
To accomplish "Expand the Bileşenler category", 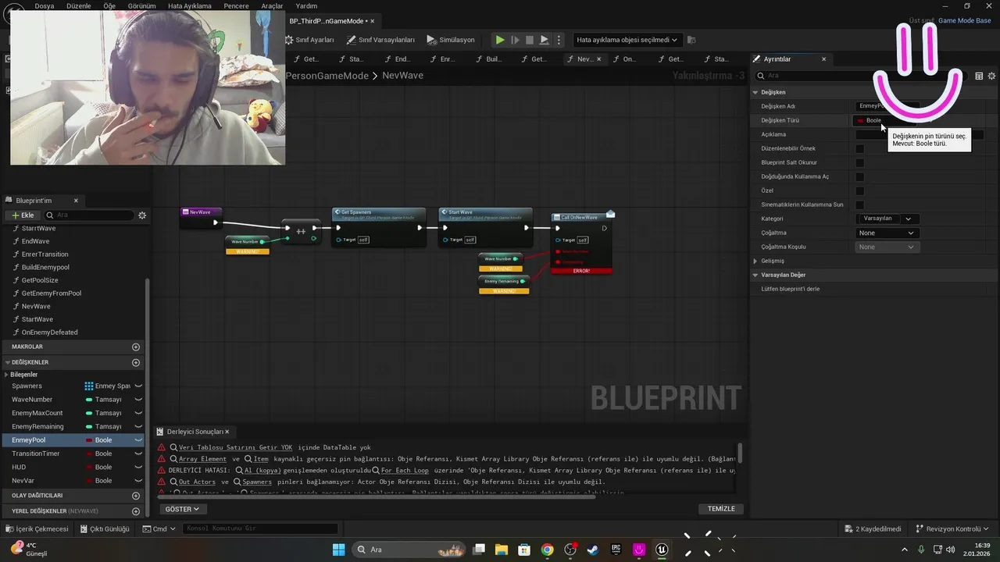I will pyautogui.click(x=6, y=375).
